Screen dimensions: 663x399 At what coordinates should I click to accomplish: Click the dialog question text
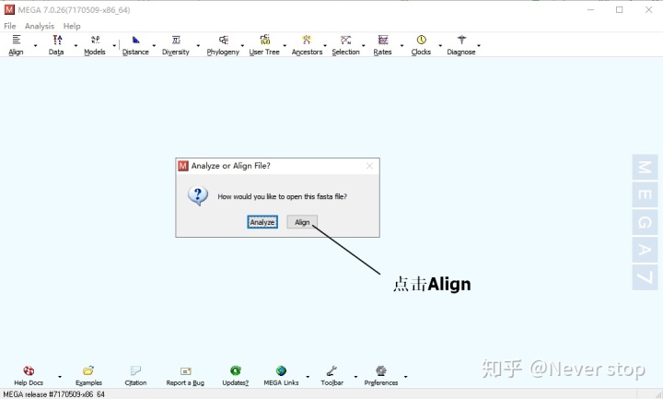(282, 196)
